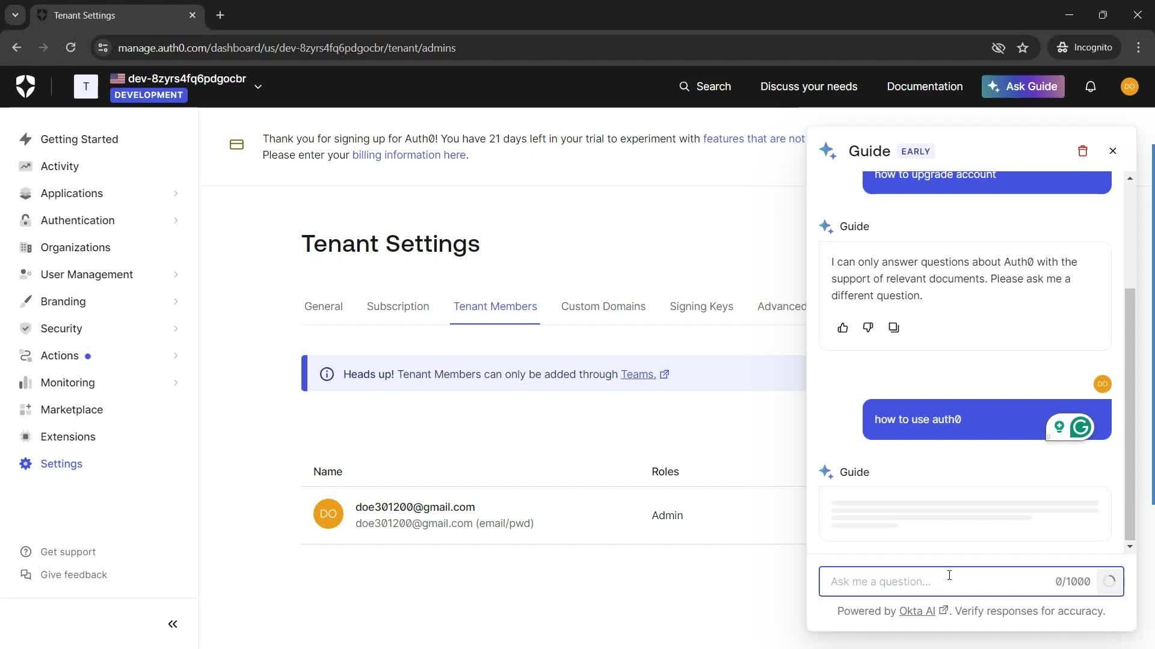
Task: Open the Teams link
Action: tap(644, 374)
